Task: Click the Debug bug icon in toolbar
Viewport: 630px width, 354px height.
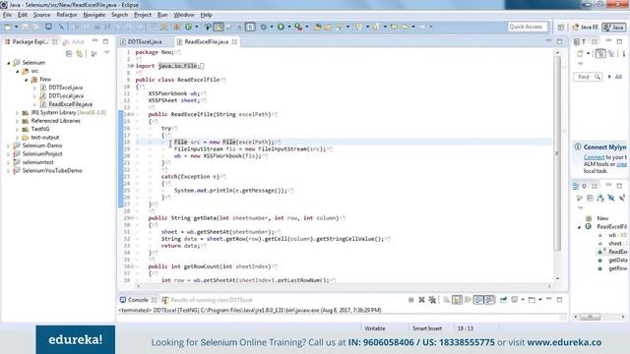Action: 264,27
